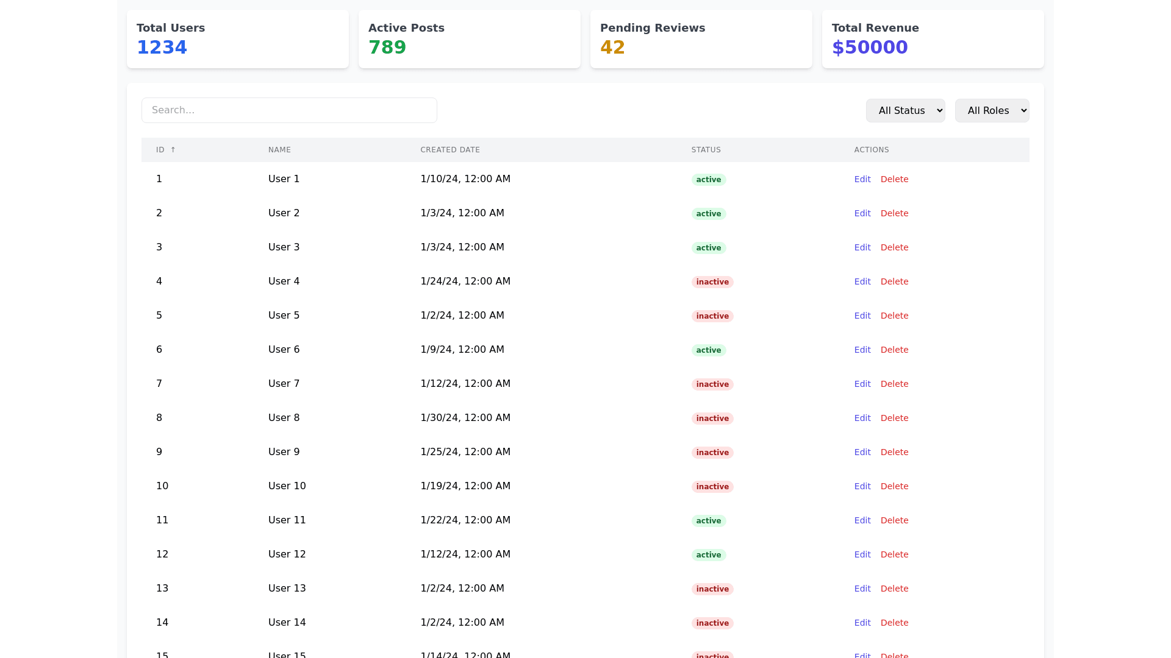Delete User 14

(894, 623)
